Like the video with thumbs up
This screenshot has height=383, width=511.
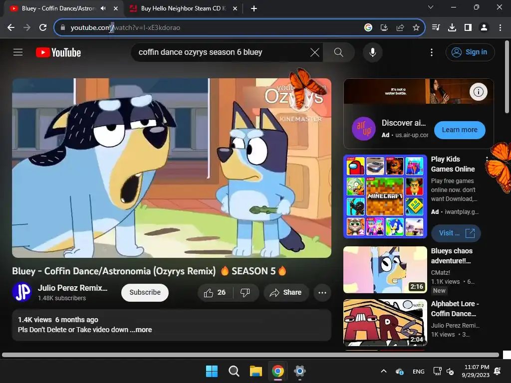click(x=215, y=292)
